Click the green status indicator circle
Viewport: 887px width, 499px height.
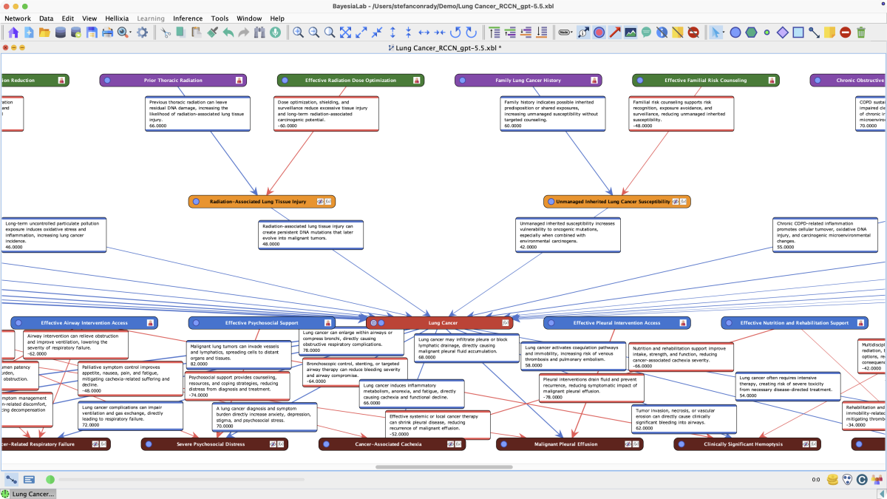coord(50,480)
